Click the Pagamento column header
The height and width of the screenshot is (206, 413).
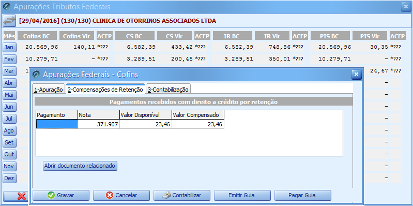(57, 115)
